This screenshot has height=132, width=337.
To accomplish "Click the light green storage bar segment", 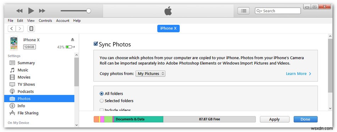I will [108, 119].
